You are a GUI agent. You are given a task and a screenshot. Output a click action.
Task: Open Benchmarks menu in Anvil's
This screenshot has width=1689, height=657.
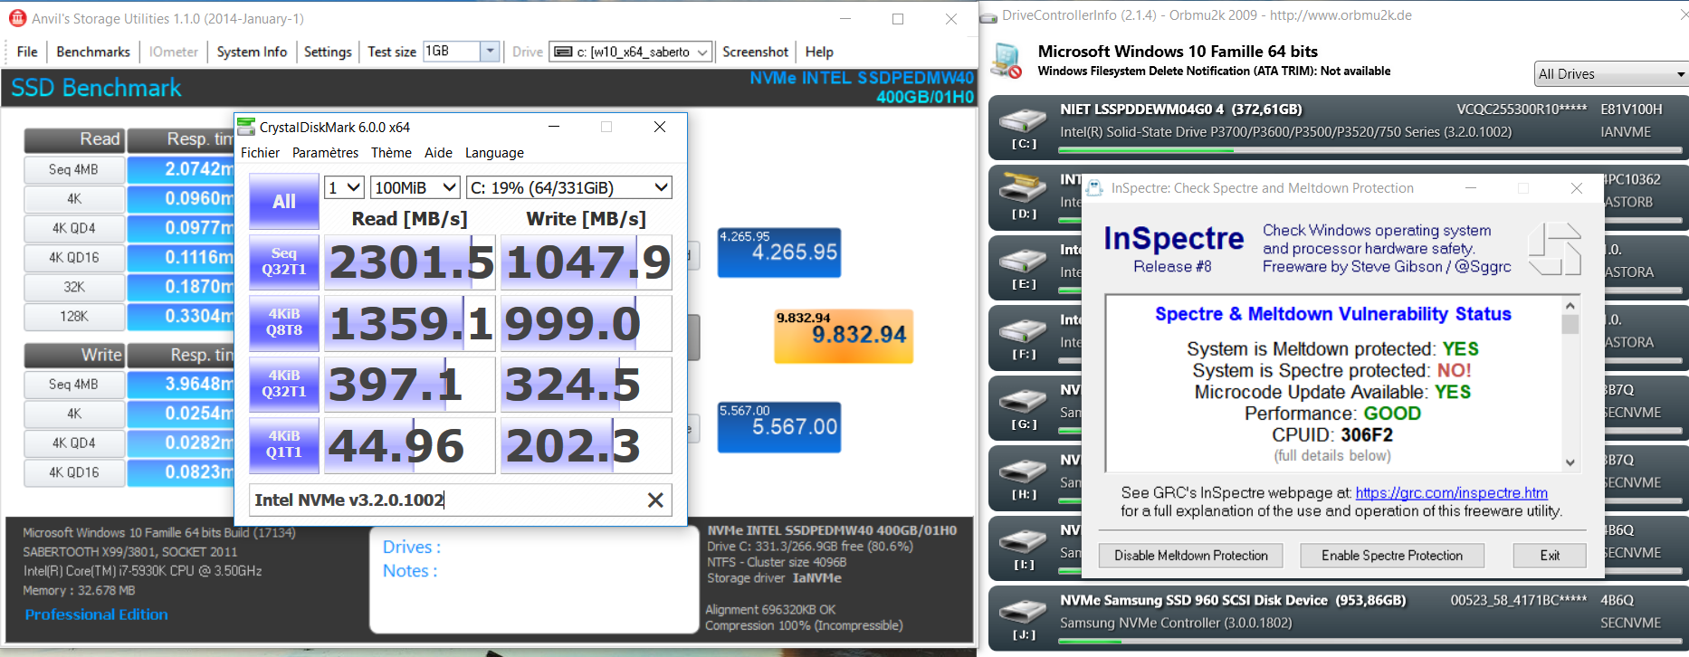coord(93,52)
